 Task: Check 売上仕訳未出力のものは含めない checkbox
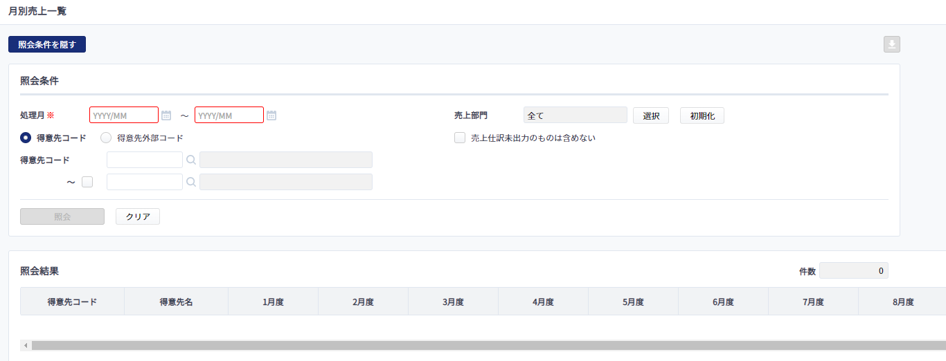click(460, 138)
